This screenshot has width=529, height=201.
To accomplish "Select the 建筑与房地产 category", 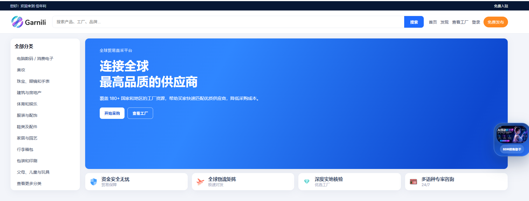I will pos(29,93).
